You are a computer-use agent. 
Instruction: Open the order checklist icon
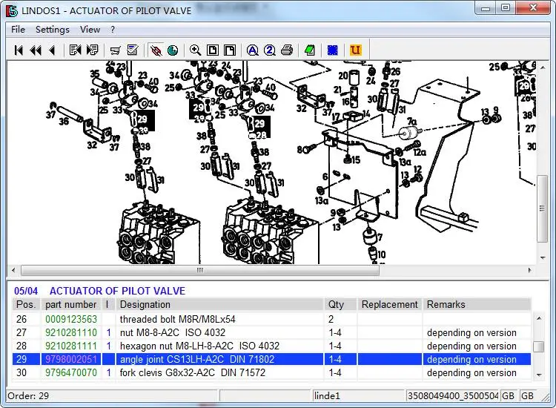133,50
